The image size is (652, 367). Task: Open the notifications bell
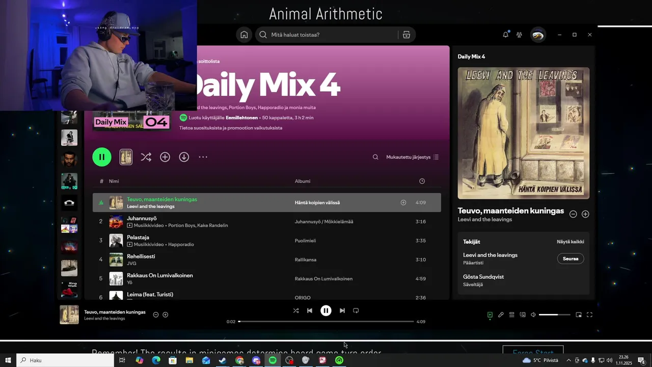(505, 35)
